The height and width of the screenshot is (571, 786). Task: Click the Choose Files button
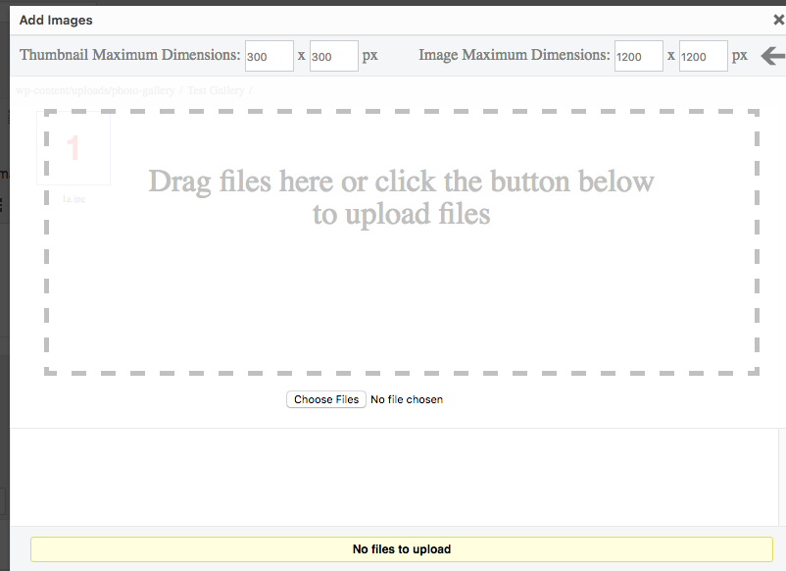[x=326, y=399]
